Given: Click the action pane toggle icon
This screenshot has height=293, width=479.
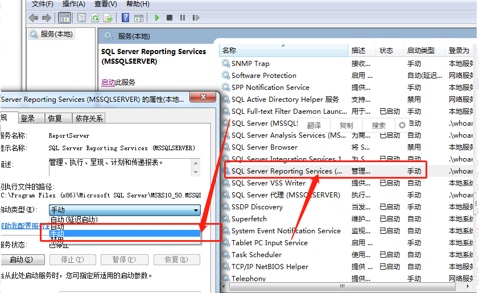Looking at the screenshot, I should coord(139,18).
